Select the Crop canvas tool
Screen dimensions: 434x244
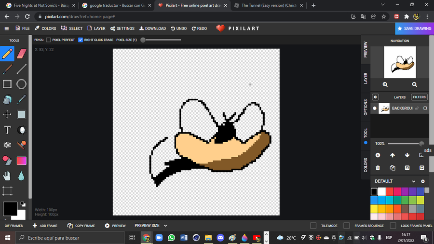pyautogui.click(x=7, y=191)
